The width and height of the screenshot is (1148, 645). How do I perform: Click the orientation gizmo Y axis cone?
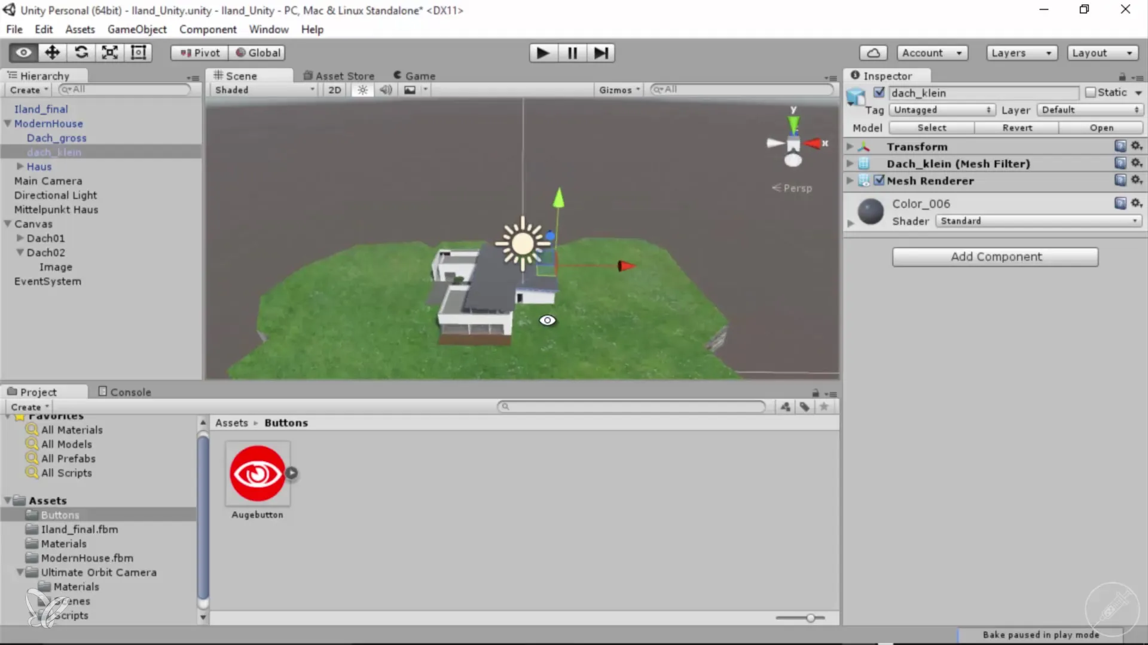click(x=793, y=123)
